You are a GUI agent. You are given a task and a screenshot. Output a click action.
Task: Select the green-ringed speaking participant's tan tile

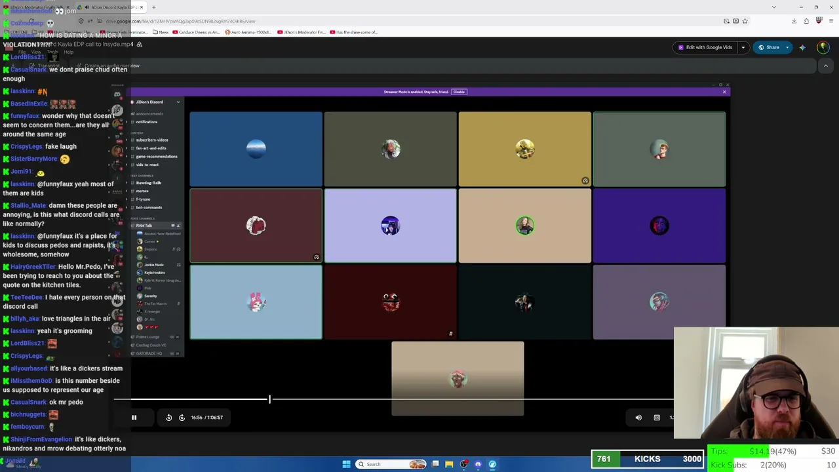[525, 226]
